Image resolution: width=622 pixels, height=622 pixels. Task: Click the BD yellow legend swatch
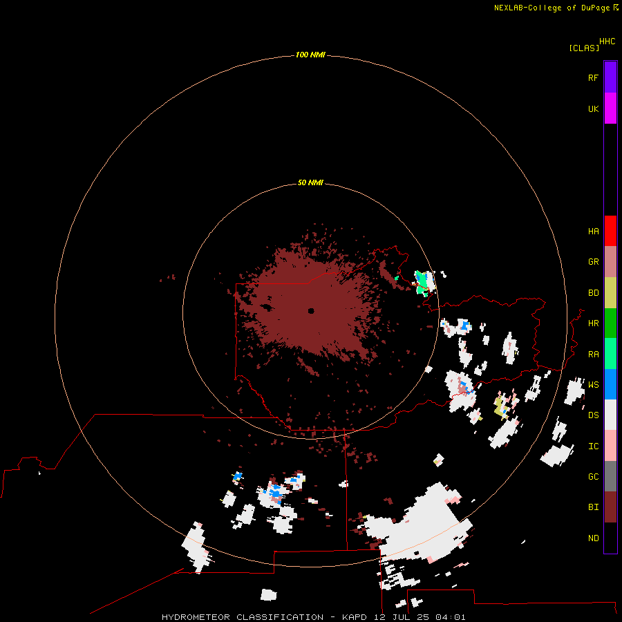click(x=610, y=293)
